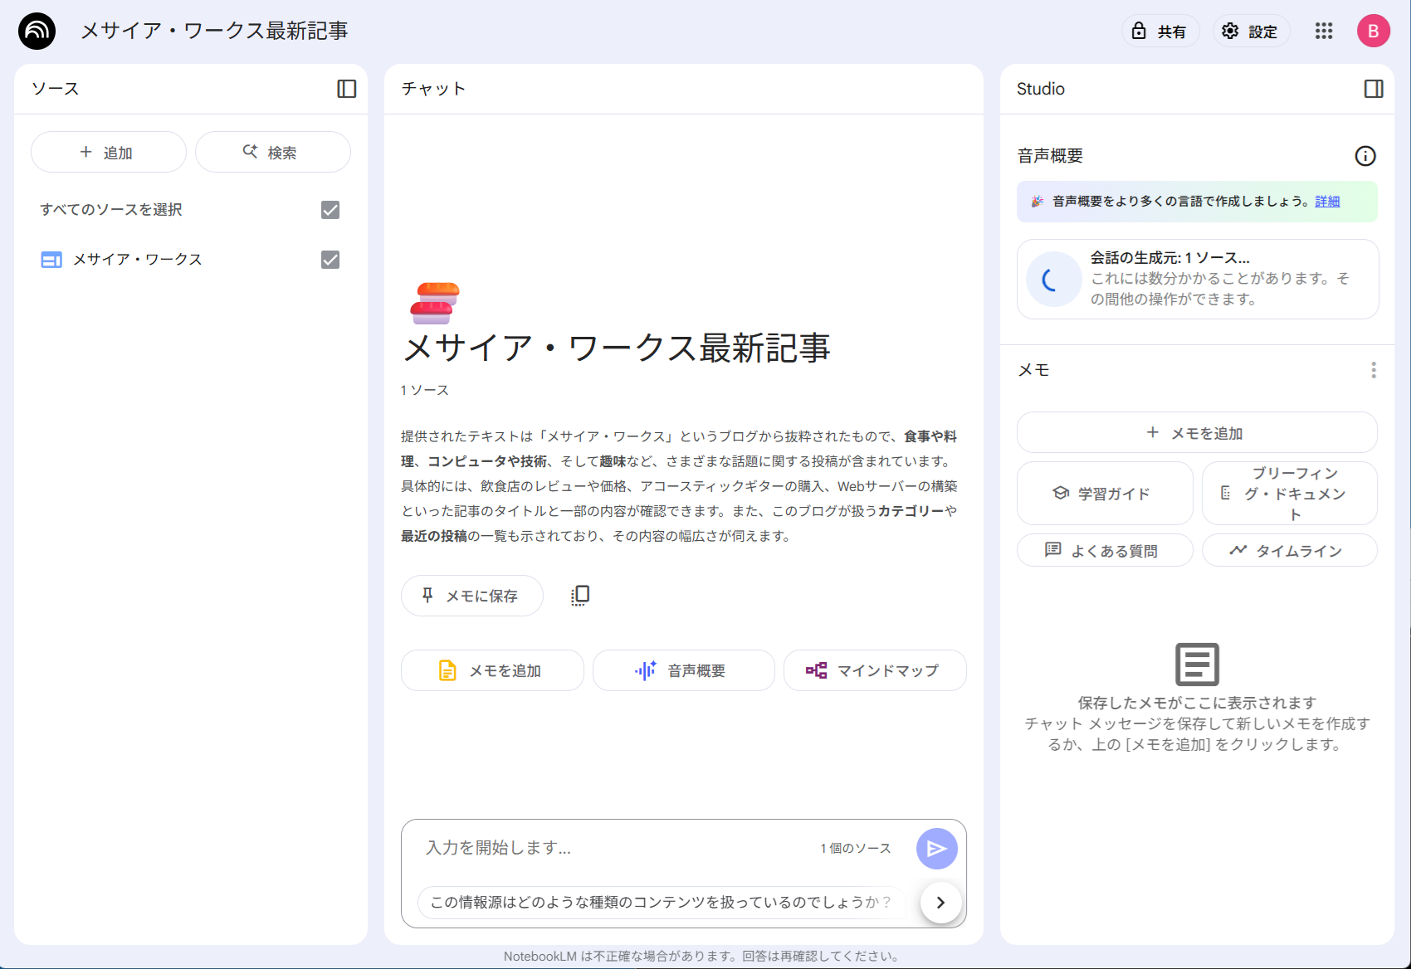Show next suggested question arrow
1411x969 pixels.
pyautogui.click(x=941, y=903)
